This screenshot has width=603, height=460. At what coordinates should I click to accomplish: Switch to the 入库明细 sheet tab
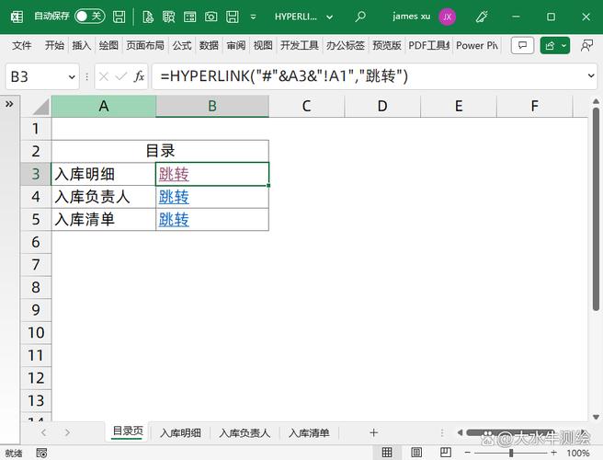tap(180, 432)
